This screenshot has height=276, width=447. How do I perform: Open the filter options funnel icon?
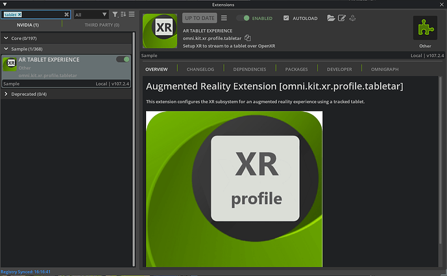point(115,14)
